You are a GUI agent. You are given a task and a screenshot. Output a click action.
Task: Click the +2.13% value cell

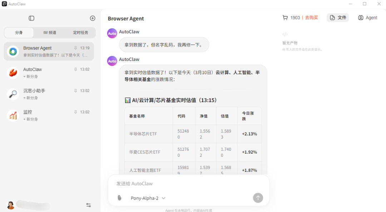tap(249, 134)
